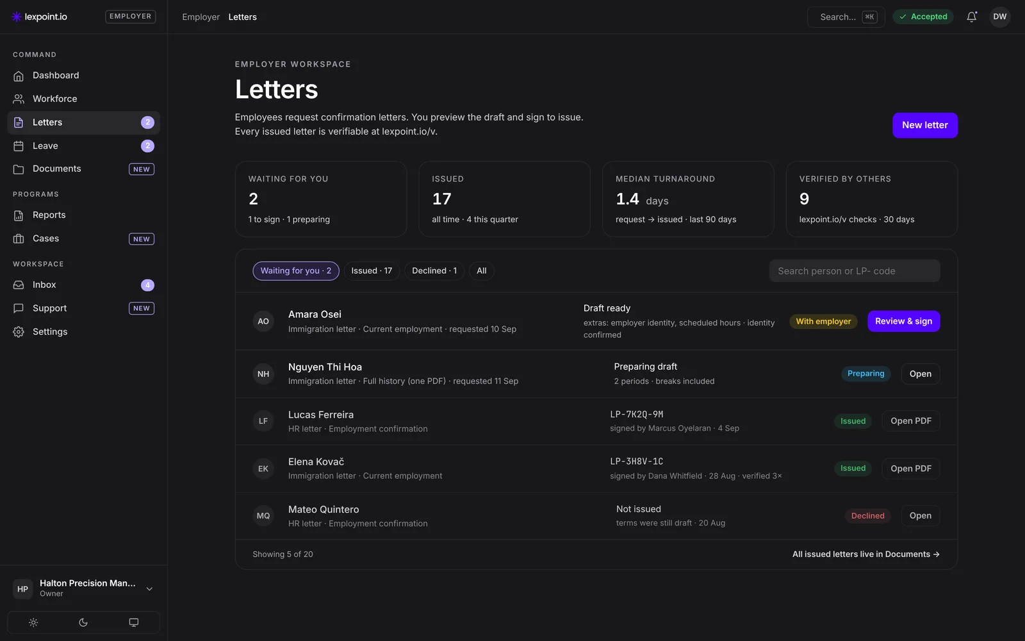Click the New letter button

[924, 125]
